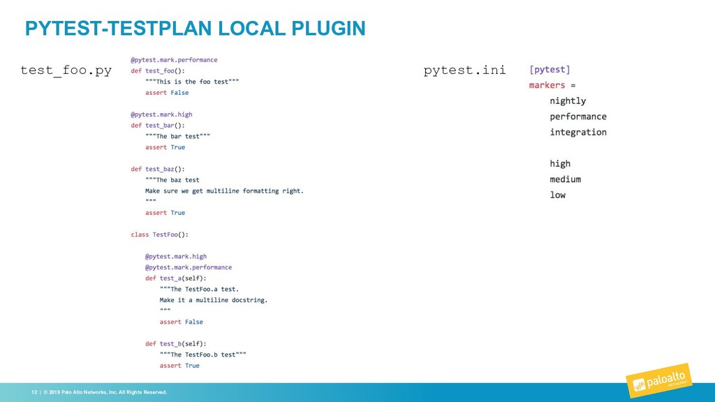Viewport: 715px width, 402px height.
Task: Select the docstring line The TestFoo.a test.
Action: [x=199, y=289]
